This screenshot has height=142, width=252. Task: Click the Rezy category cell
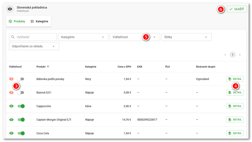[x=88, y=79]
